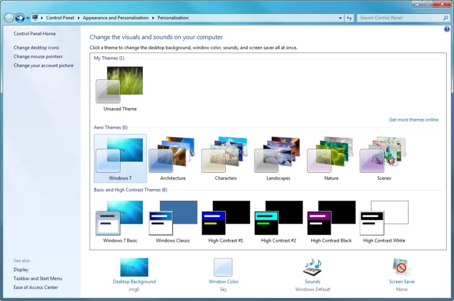Expand the arrow before Control Panel breadcrumb
This screenshot has height=301, width=454.
click(42, 18)
